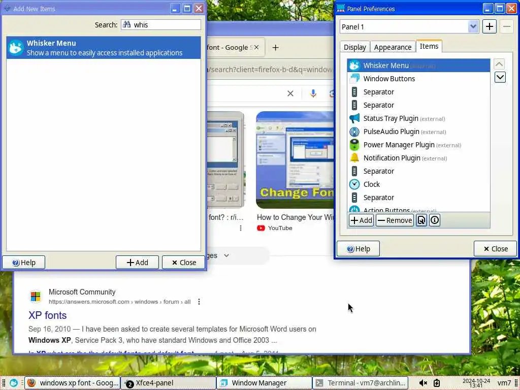Open the Whisker menu on taskbar
The height and width of the screenshot is (390, 520).
point(14,383)
